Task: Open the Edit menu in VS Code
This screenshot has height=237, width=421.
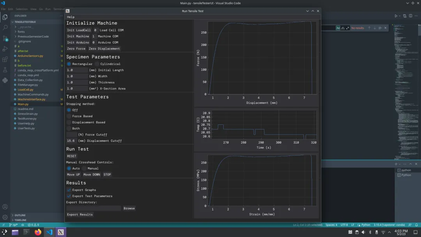Action: 11,9
